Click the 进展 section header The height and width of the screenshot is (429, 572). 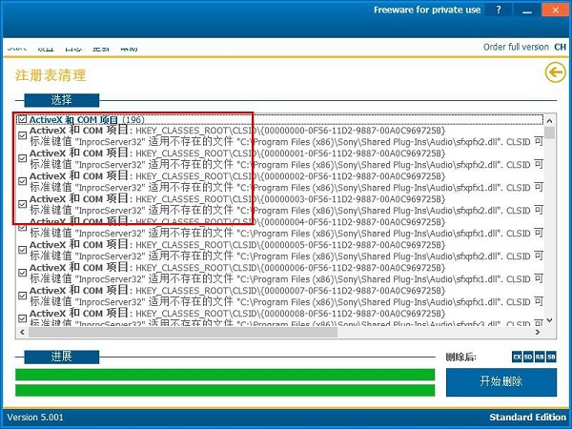tap(62, 357)
